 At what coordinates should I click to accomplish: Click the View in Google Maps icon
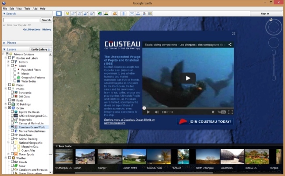[x=150, y=14]
